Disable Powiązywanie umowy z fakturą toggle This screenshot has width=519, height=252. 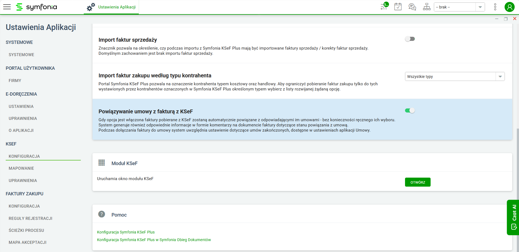click(410, 110)
